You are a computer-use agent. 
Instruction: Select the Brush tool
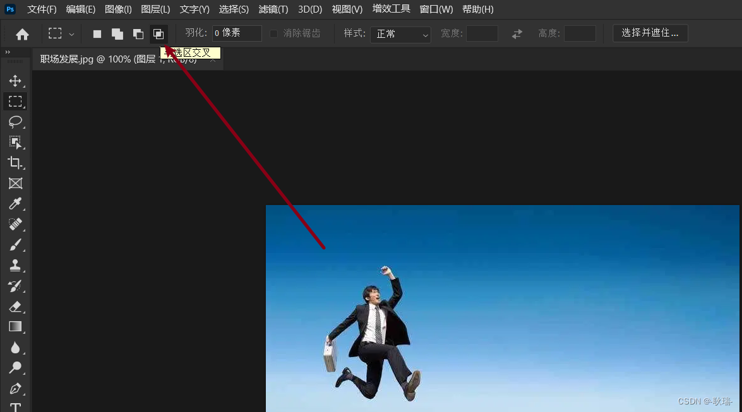point(16,245)
